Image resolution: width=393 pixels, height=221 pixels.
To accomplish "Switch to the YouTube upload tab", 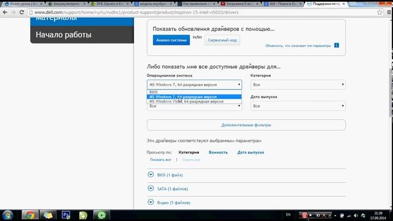I will (x=240, y=4).
